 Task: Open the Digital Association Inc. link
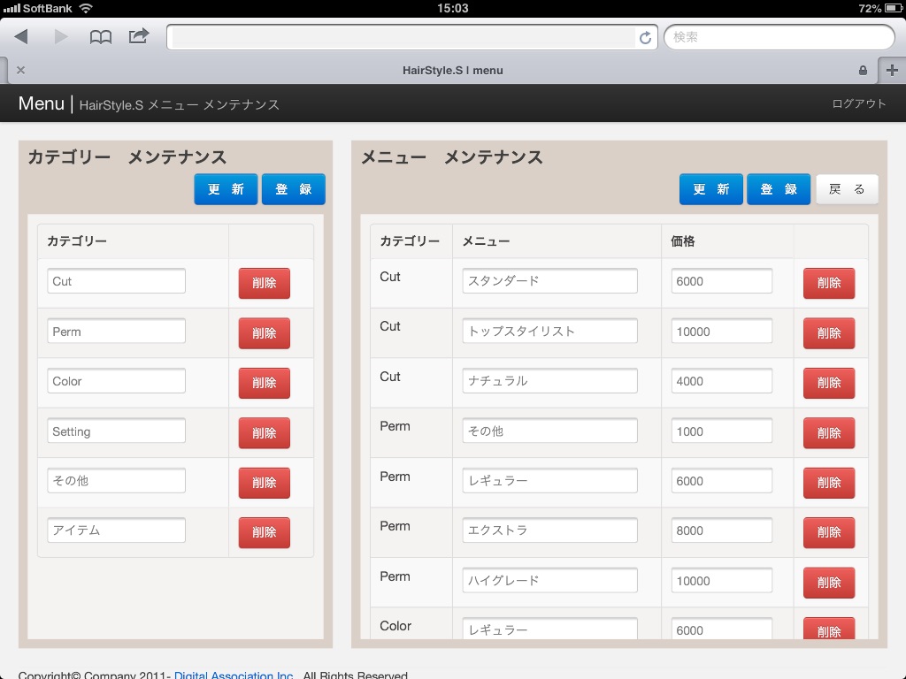click(x=234, y=675)
